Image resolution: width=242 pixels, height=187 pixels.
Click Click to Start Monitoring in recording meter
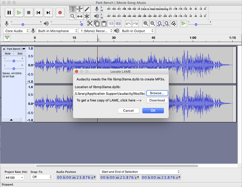[x=154, y=9]
